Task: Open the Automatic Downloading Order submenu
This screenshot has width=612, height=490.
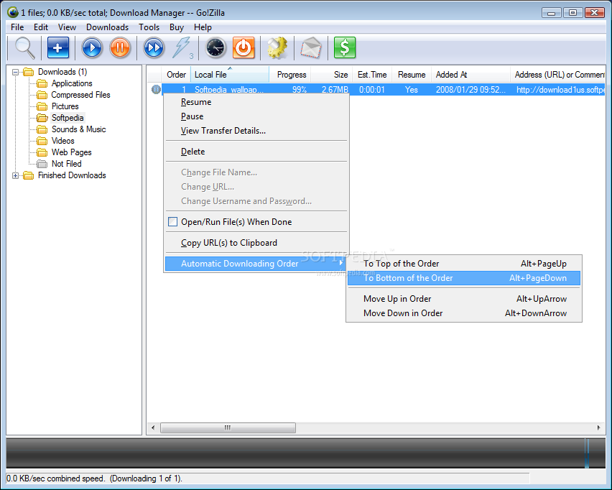Action: point(256,264)
